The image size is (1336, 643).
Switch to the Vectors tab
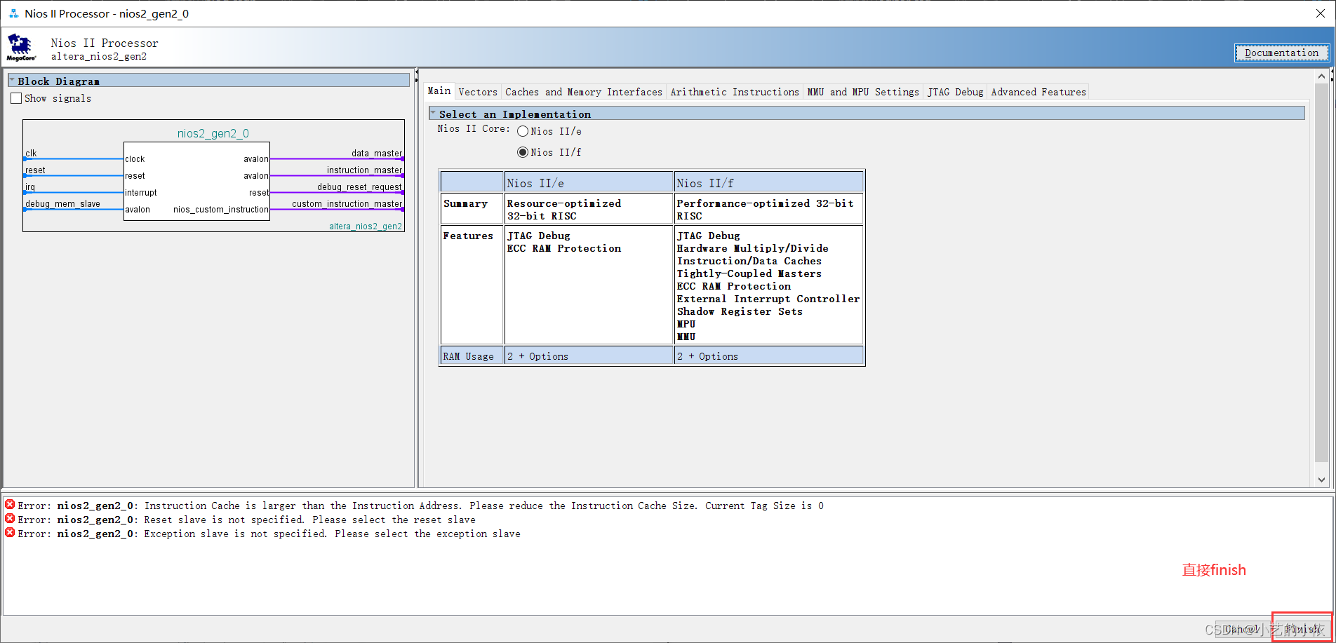point(478,92)
